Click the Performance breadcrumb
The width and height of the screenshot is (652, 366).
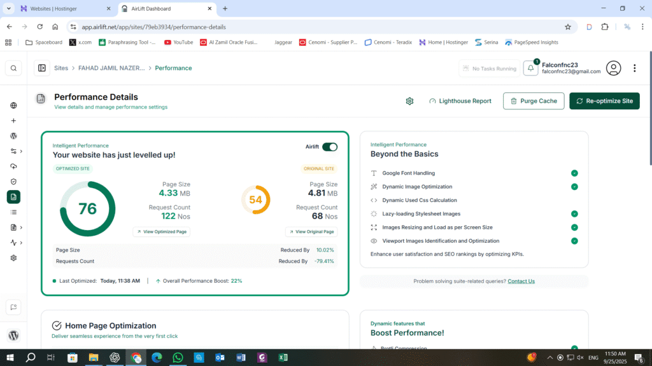tap(173, 68)
